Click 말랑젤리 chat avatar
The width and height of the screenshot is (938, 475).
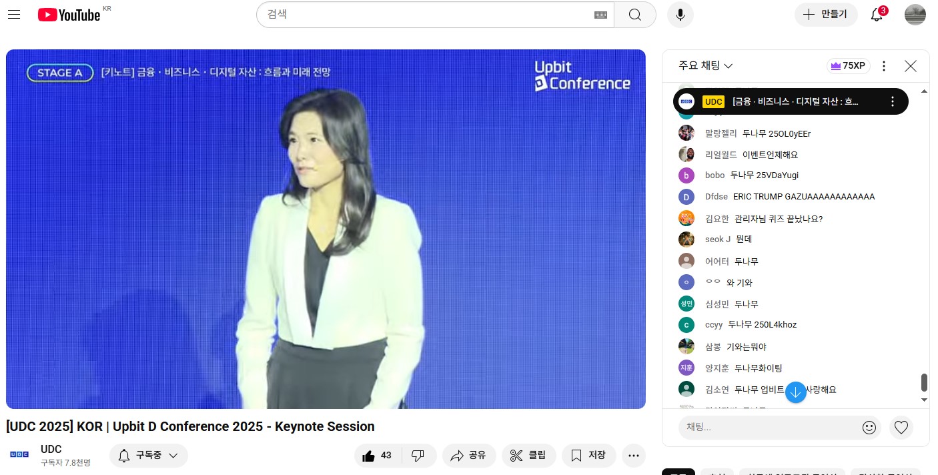(686, 133)
